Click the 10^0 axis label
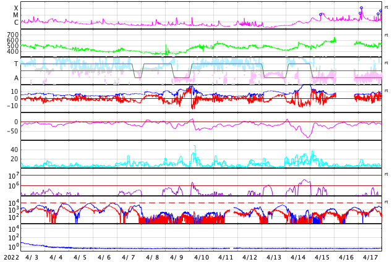 (14, 247)
